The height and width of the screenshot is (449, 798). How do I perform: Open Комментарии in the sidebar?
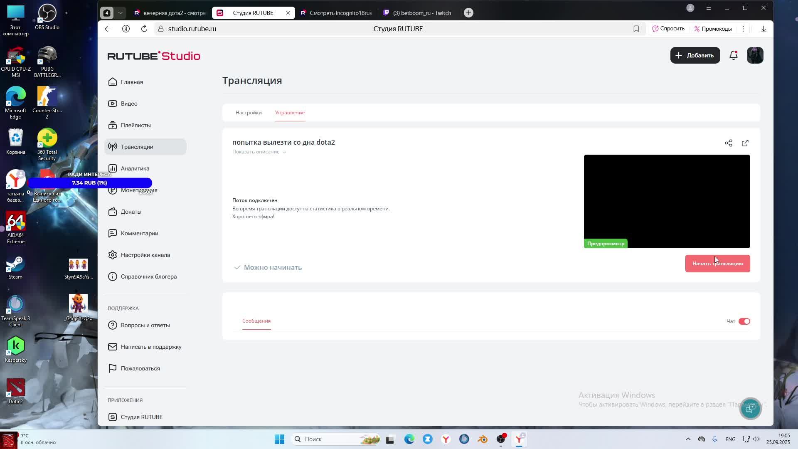(x=139, y=233)
